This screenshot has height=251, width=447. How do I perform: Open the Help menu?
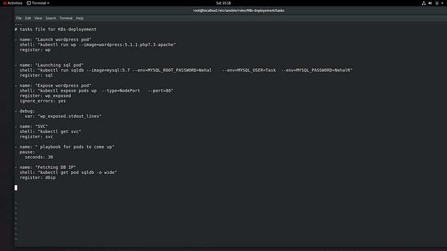80,18
